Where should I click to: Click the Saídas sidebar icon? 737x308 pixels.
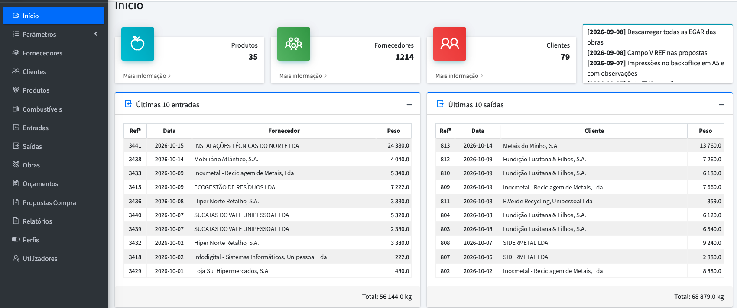[16, 146]
